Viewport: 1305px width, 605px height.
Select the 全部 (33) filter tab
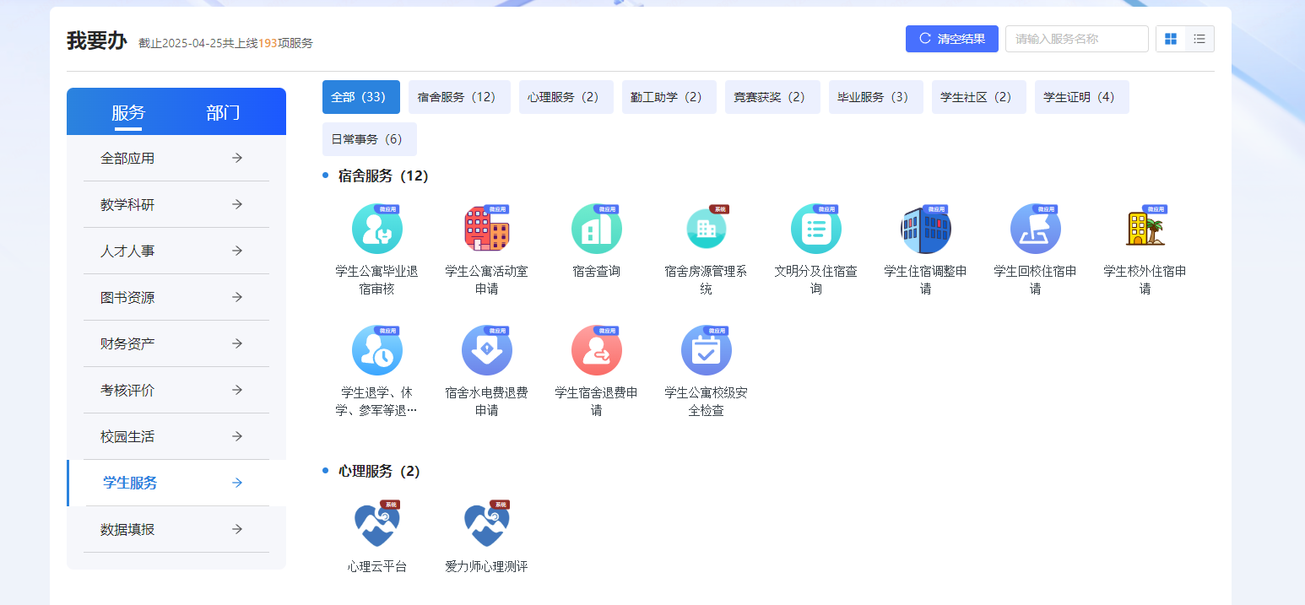(x=360, y=96)
